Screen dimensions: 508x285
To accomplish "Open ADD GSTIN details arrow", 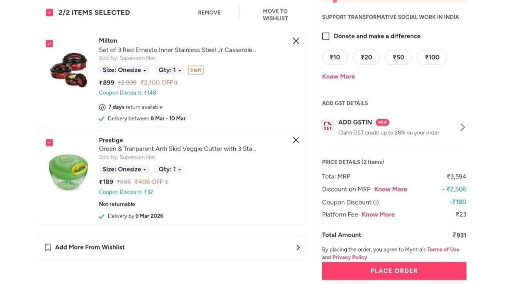I will [x=463, y=127].
